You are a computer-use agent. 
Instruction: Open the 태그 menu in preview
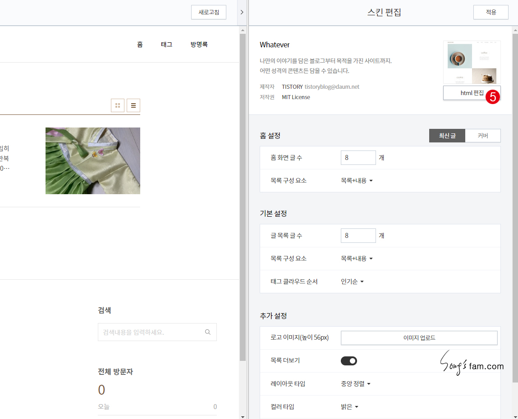(166, 44)
